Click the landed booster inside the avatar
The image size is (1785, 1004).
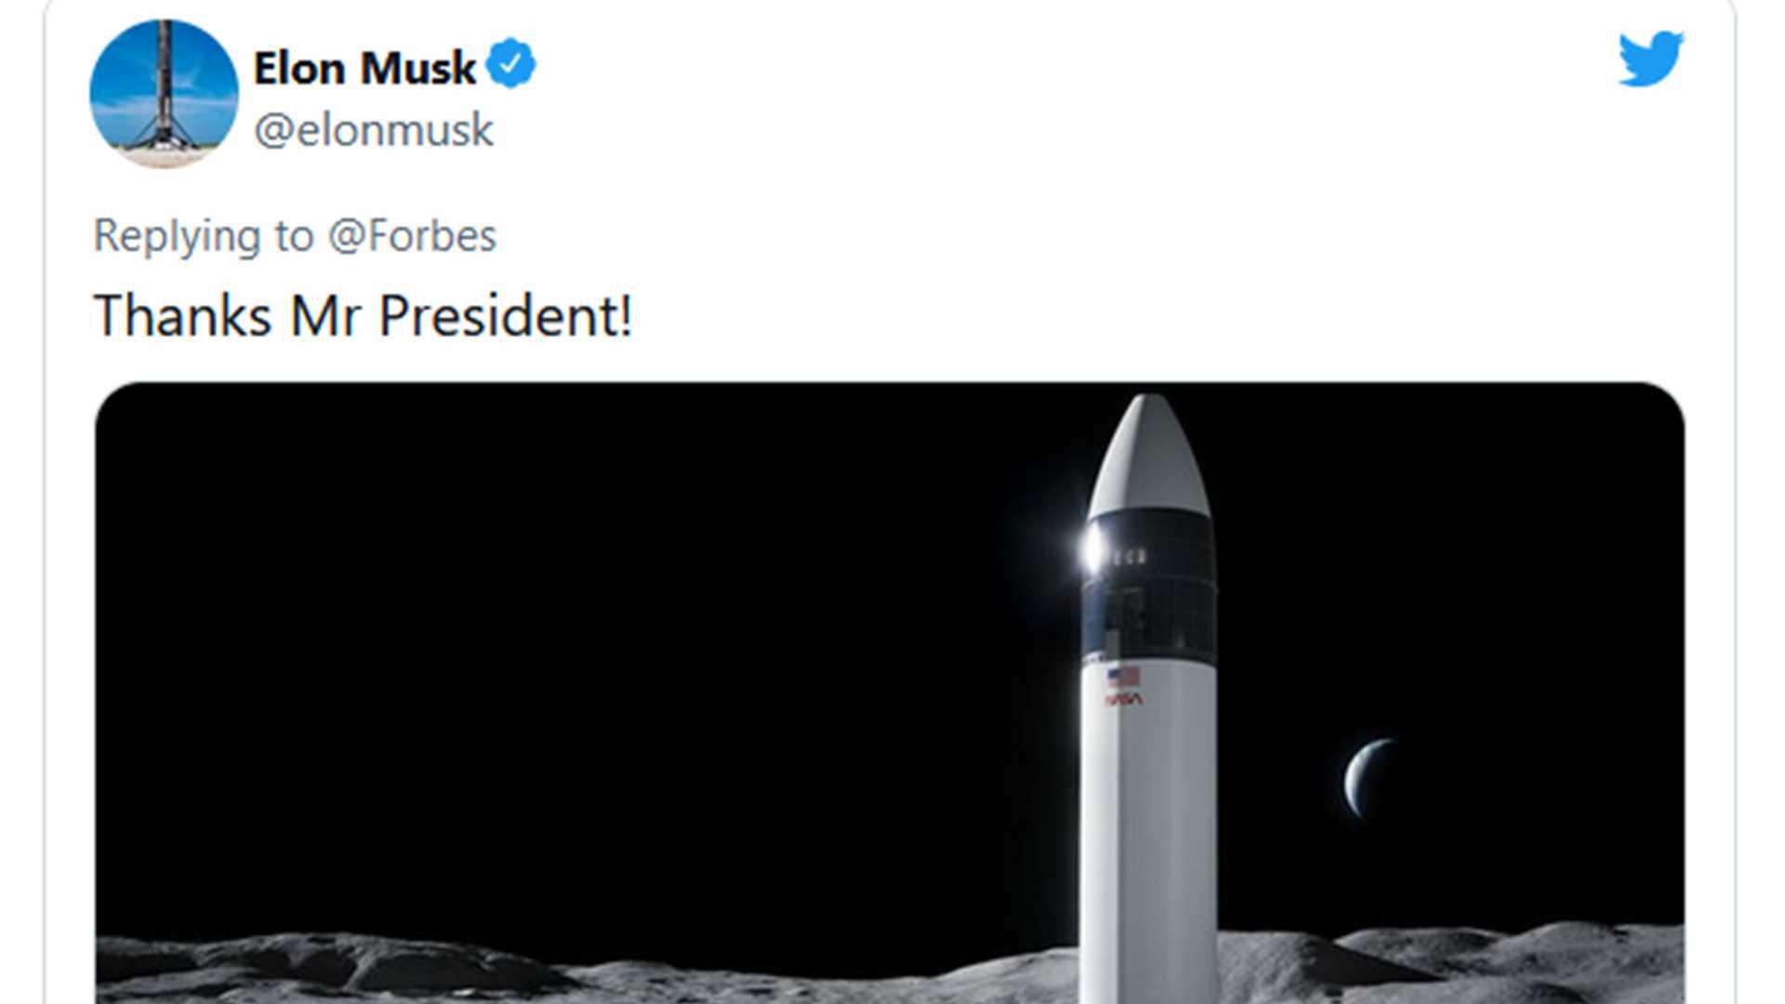coord(165,88)
